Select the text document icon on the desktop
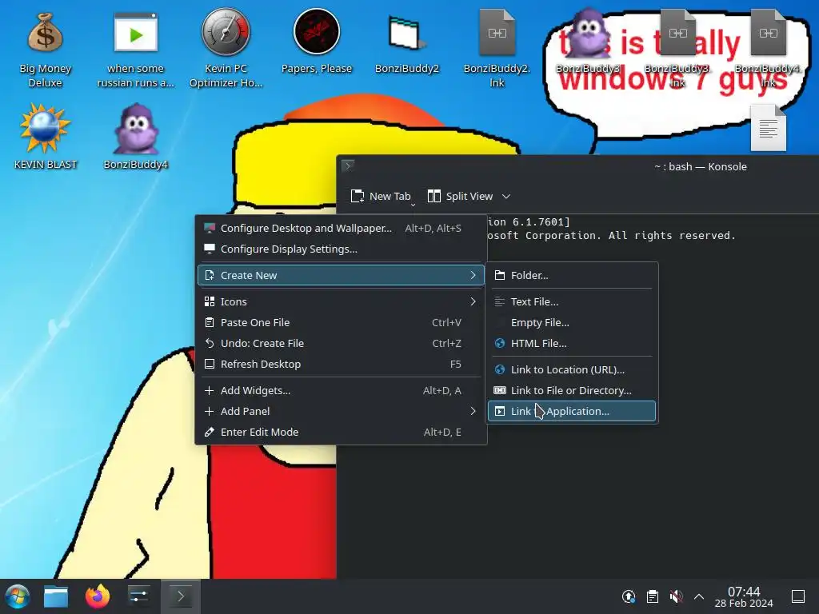 coord(768,128)
